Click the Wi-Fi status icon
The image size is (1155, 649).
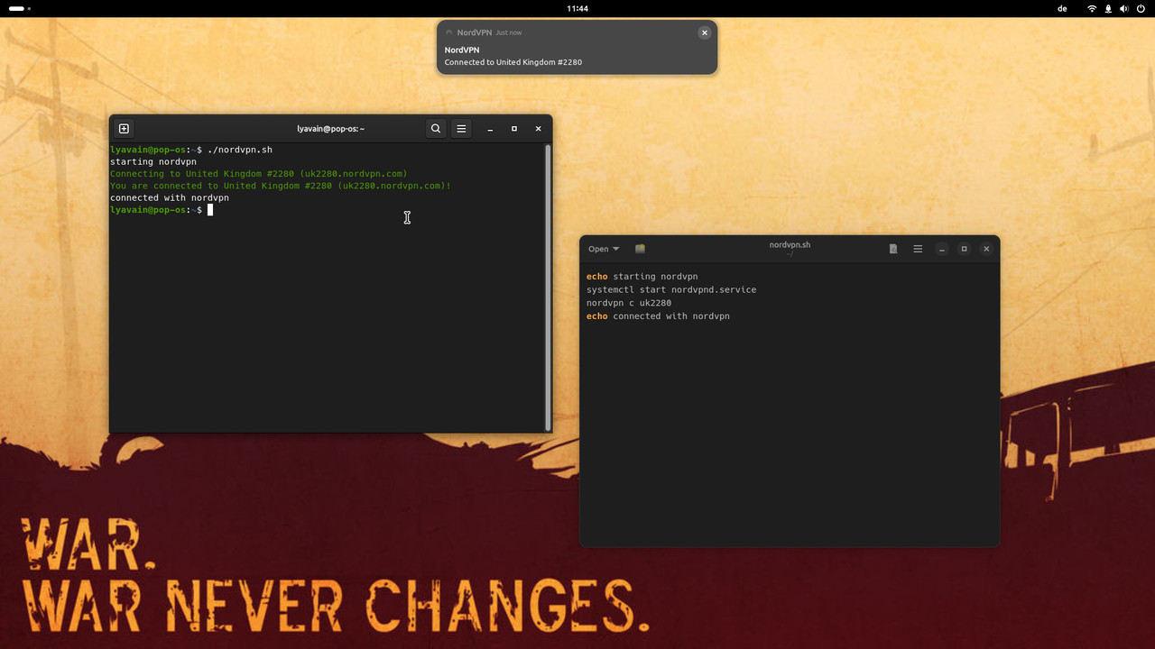coord(1092,8)
